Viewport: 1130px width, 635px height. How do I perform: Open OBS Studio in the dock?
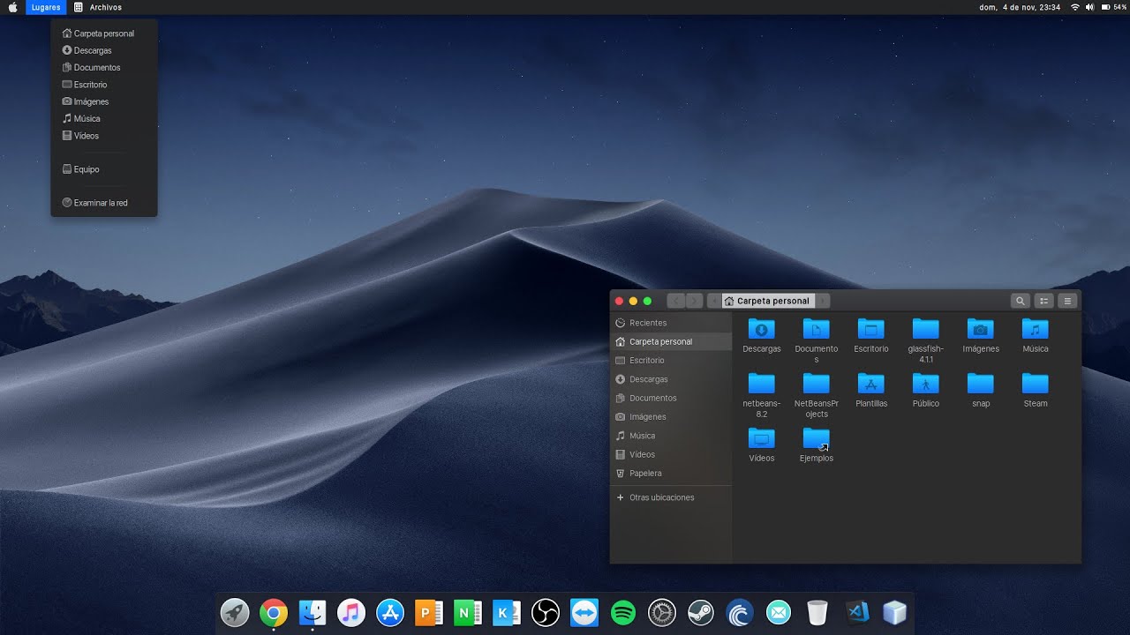click(x=546, y=612)
